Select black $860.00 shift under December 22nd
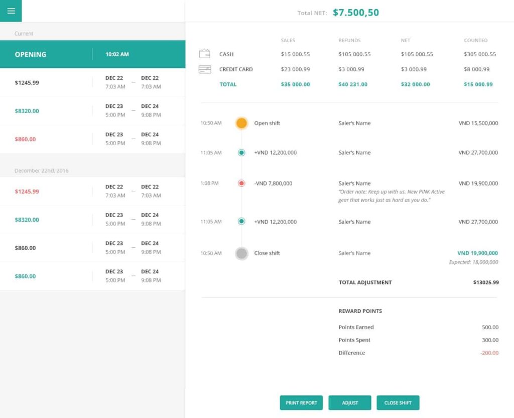The image size is (514, 418). tap(92, 248)
